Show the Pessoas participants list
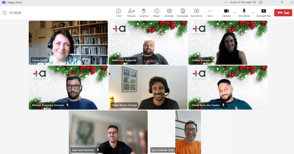294x154 pixels. coord(131,13)
